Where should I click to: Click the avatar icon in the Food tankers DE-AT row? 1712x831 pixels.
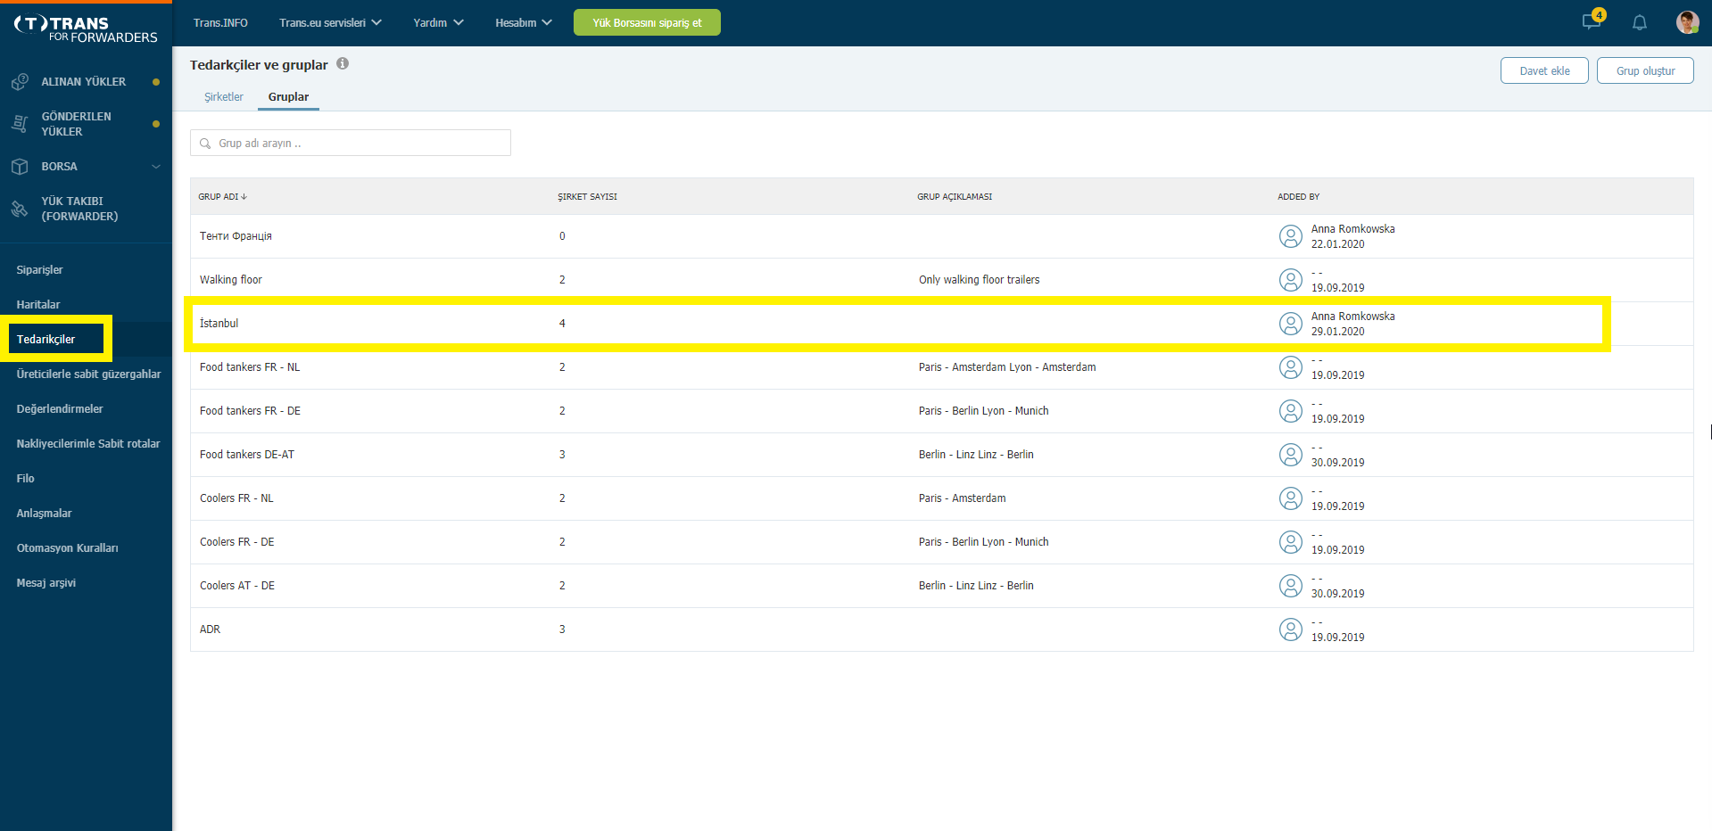1291,455
